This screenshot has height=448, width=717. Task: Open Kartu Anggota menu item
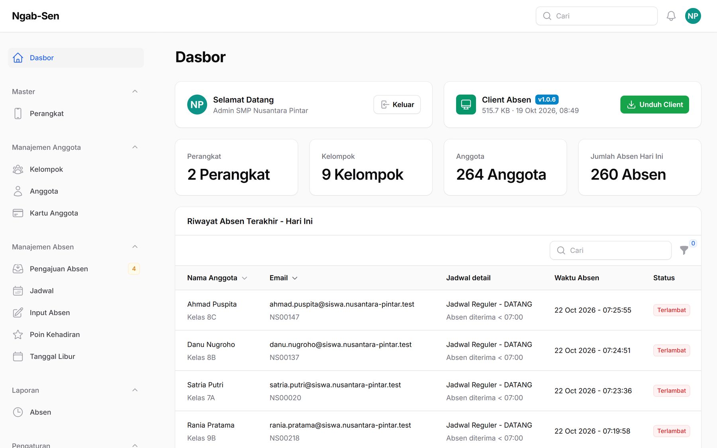(76, 213)
